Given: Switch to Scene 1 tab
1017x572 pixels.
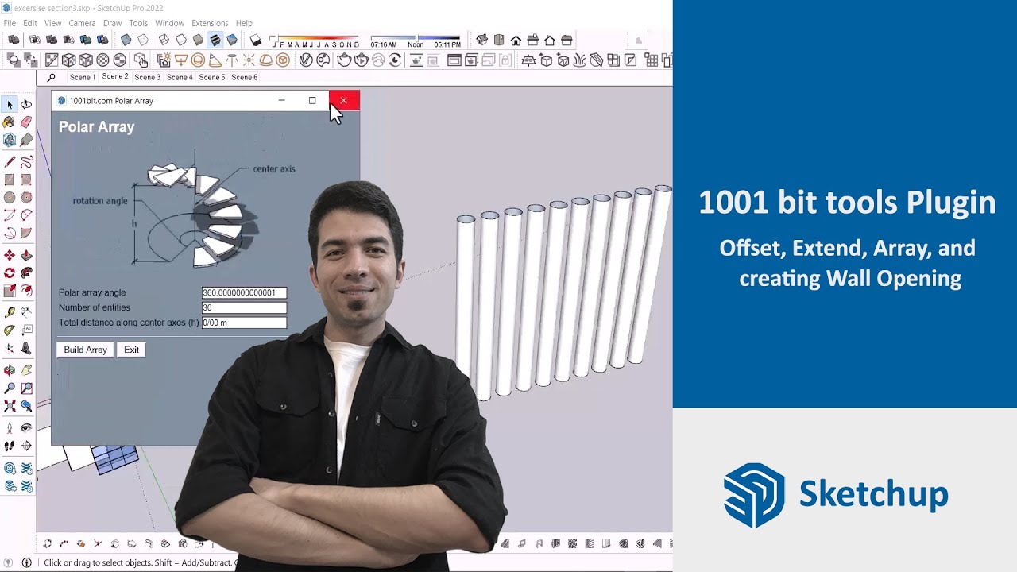Looking at the screenshot, I should [83, 77].
